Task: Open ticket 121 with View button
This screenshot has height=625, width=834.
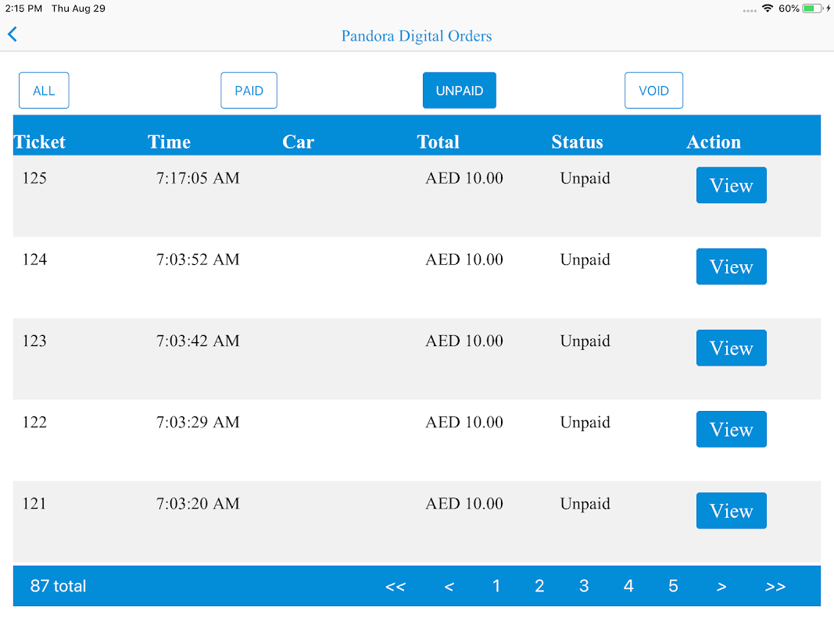Action: pos(731,510)
